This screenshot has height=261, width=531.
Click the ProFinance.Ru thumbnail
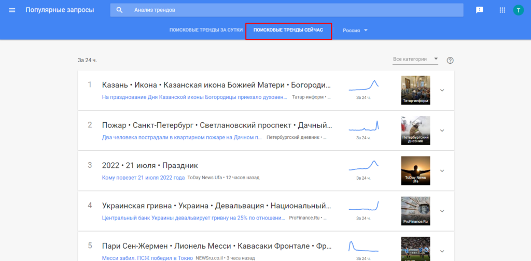pos(415,211)
